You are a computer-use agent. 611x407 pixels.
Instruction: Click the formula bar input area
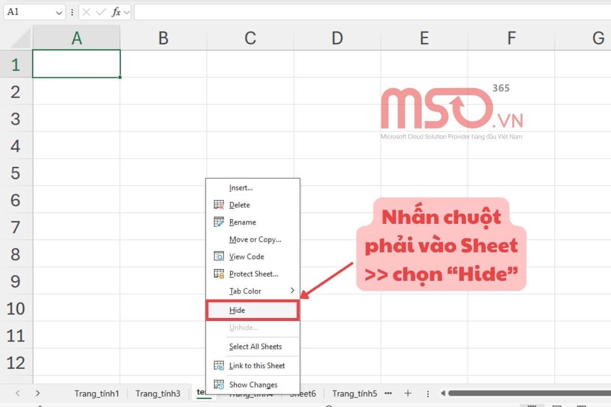372,12
